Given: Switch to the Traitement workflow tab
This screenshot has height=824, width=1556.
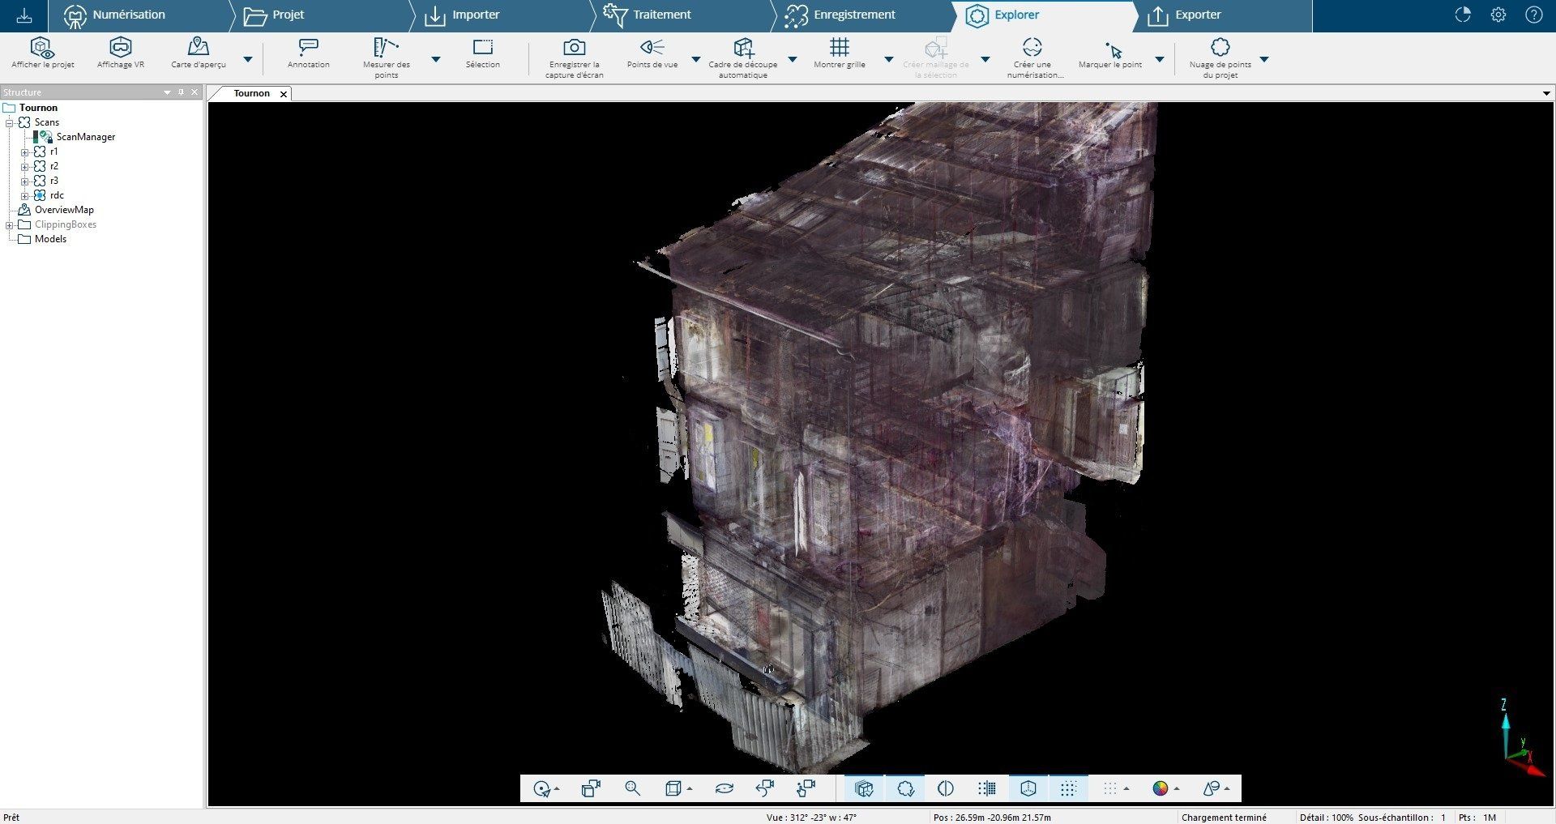Looking at the screenshot, I should (661, 15).
